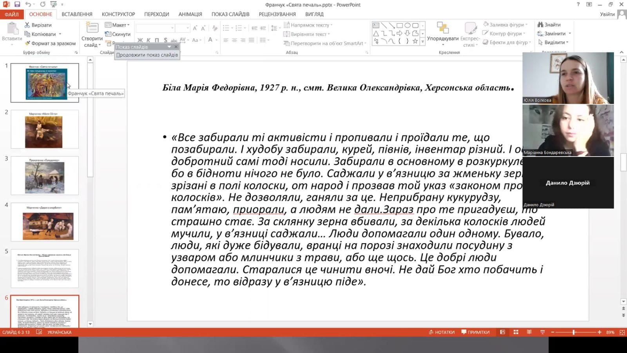Toggle the Нотатки notes pane
This screenshot has width=627, height=353.
click(x=442, y=332)
